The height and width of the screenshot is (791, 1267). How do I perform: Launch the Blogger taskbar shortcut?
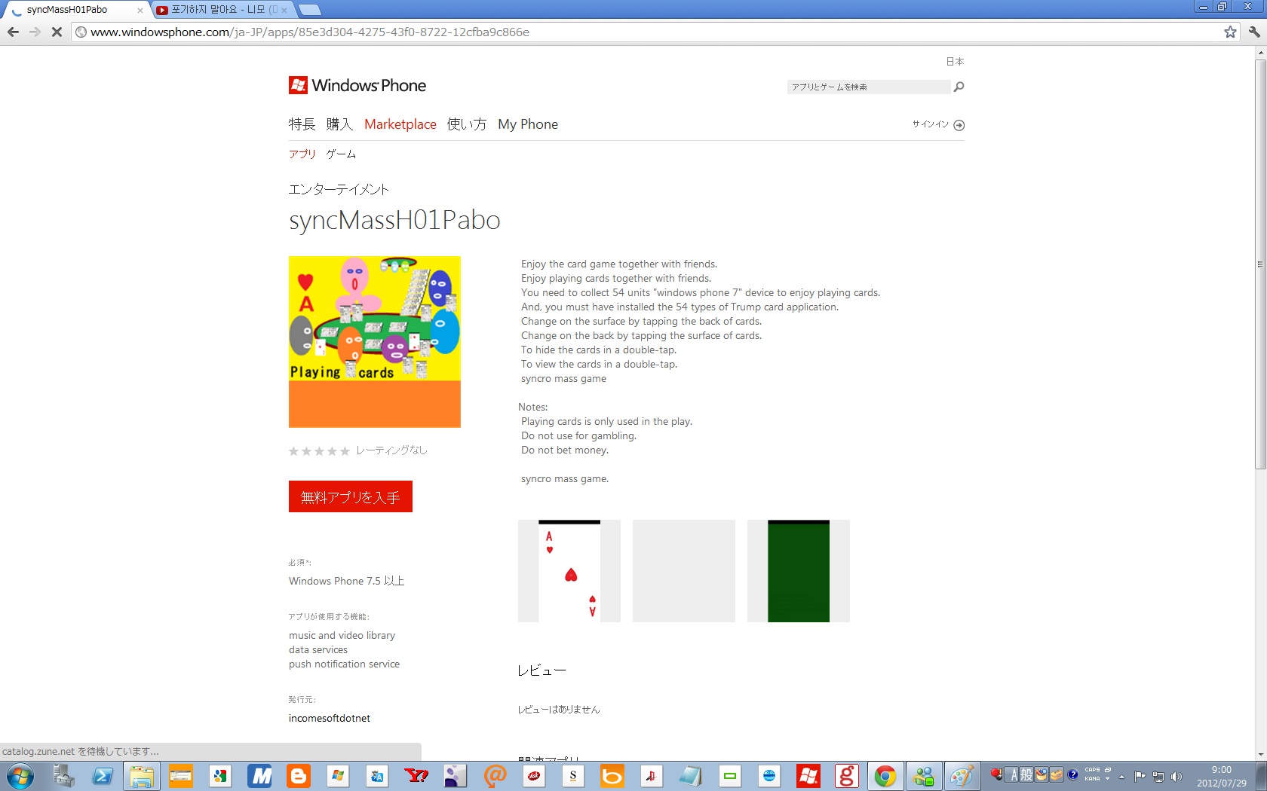pyautogui.click(x=299, y=776)
